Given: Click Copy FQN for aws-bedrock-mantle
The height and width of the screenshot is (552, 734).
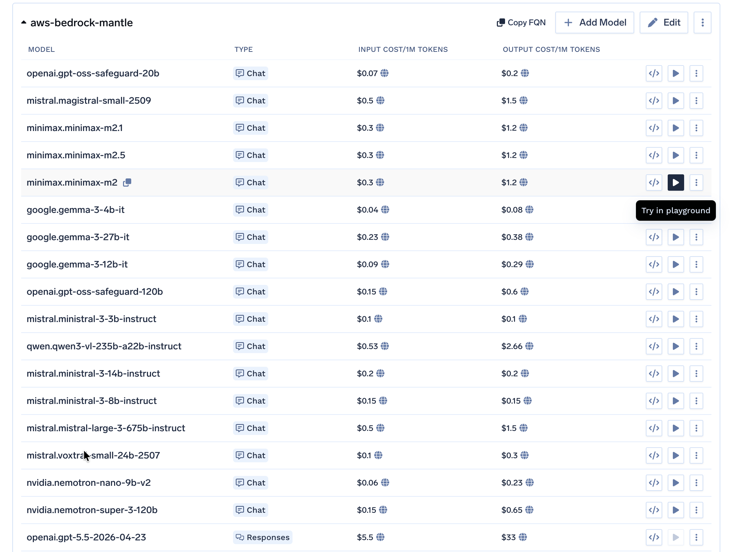Looking at the screenshot, I should click(x=521, y=23).
